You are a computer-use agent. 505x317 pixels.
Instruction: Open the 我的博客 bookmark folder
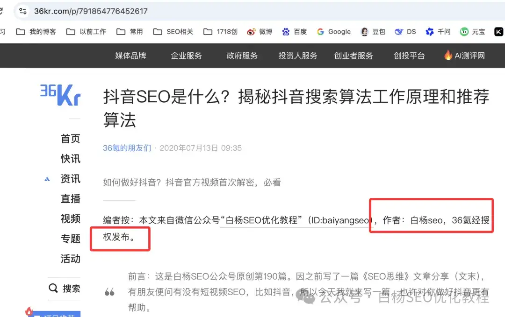[36, 31]
